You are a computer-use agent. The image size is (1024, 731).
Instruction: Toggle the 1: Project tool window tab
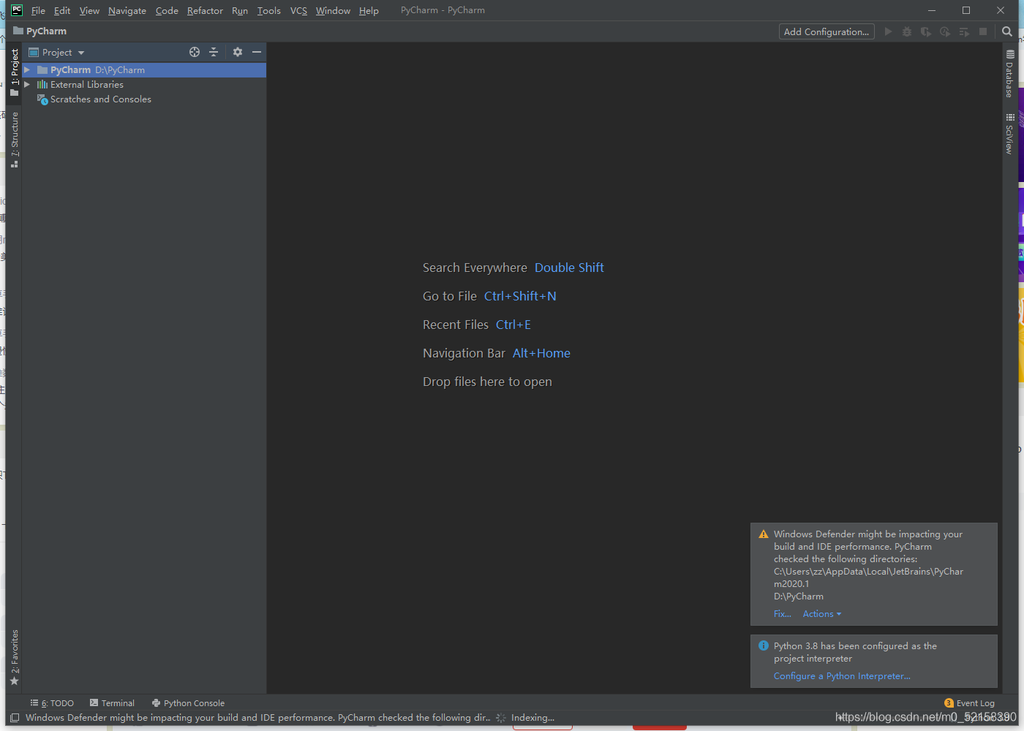point(14,72)
